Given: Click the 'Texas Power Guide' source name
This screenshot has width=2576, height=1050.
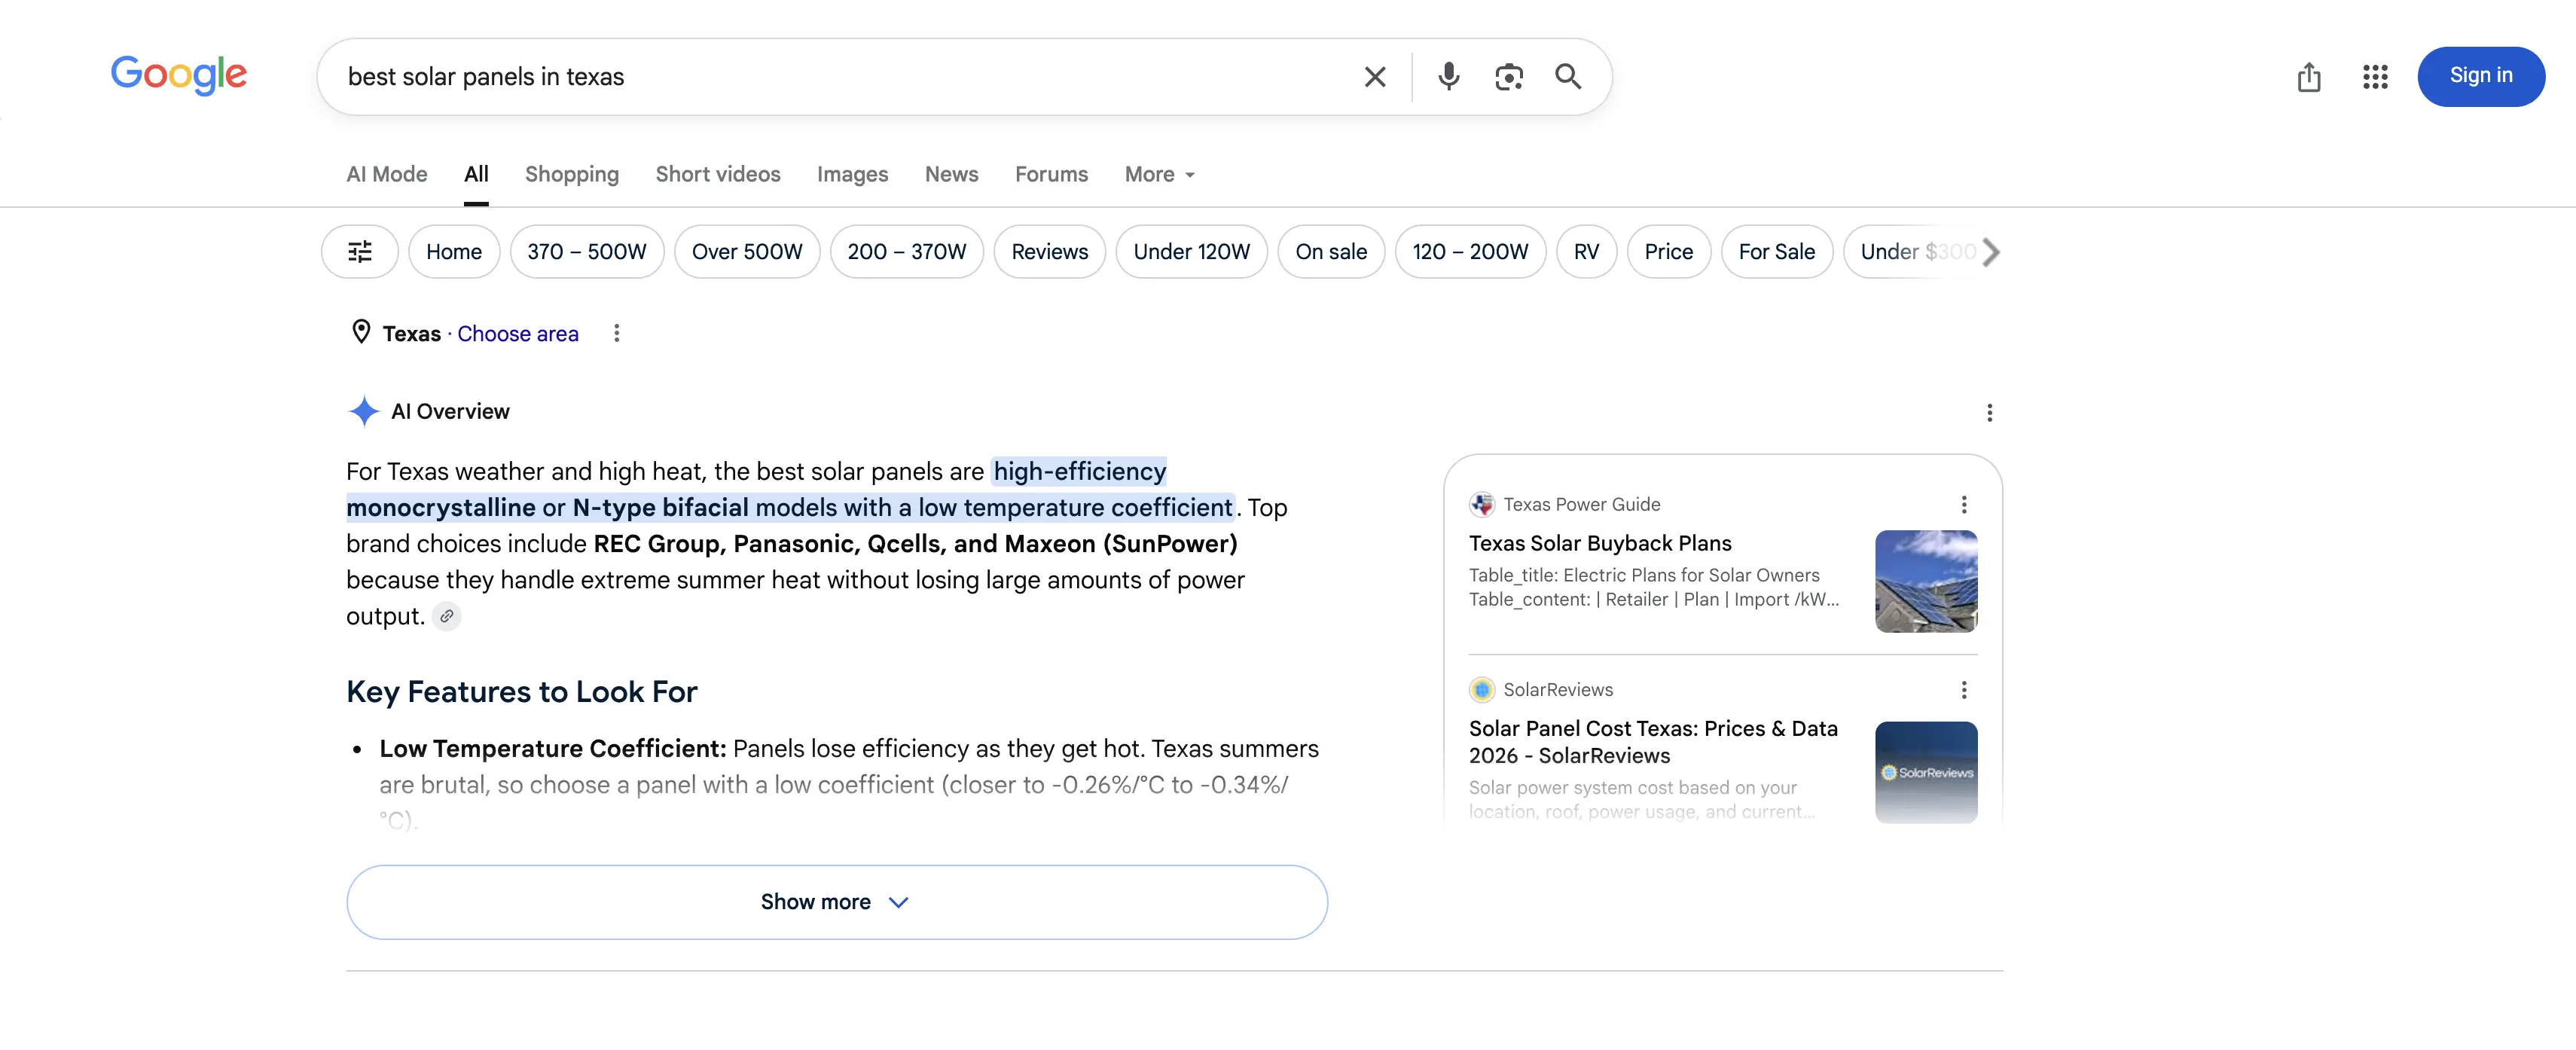Looking at the screenshot, I should pos(1581,505).
